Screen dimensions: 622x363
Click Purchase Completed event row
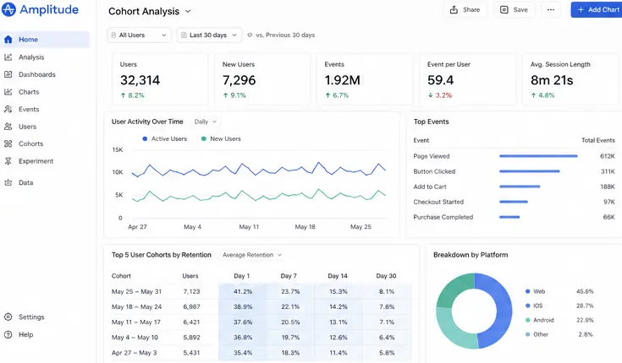coord(514,217)
